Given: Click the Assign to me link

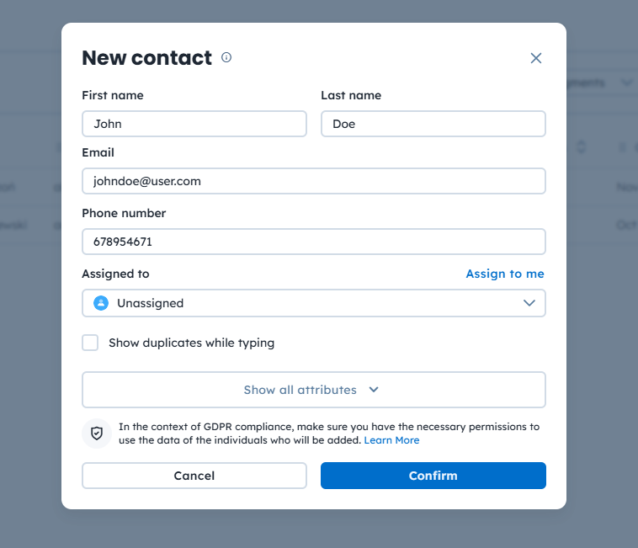Looking at the screenshot, I should point(505,274).
